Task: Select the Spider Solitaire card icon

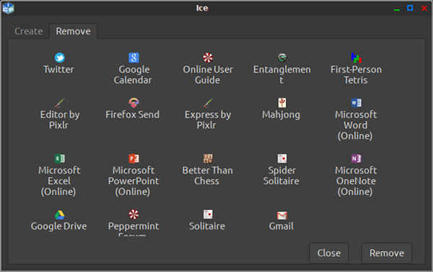Action: [x=281, y=158]
